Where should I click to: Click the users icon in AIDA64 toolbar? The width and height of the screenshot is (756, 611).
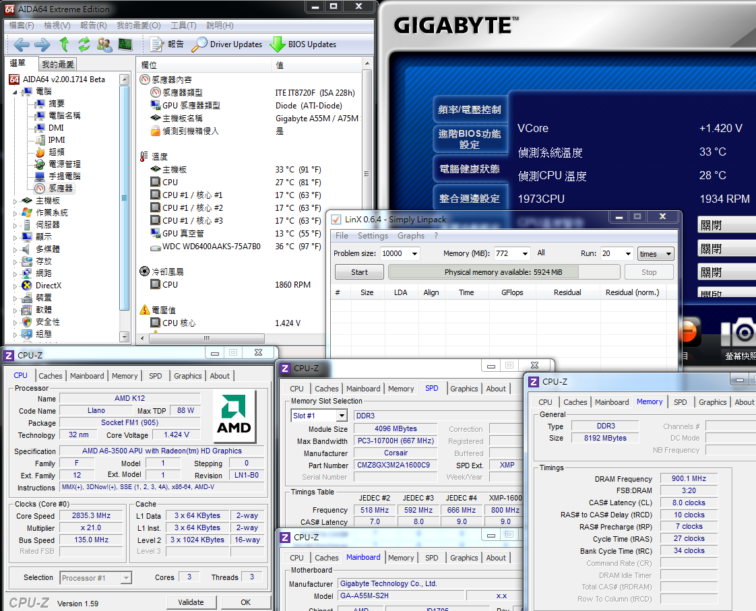pos(104,45)
